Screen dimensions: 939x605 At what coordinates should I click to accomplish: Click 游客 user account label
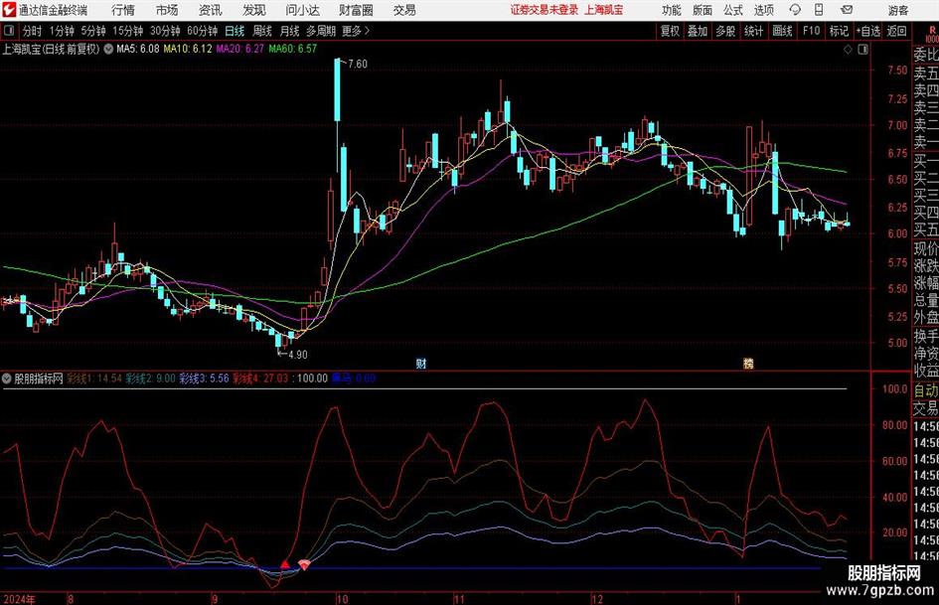tap(898, 10)
